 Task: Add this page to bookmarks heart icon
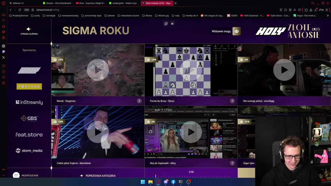299,10
